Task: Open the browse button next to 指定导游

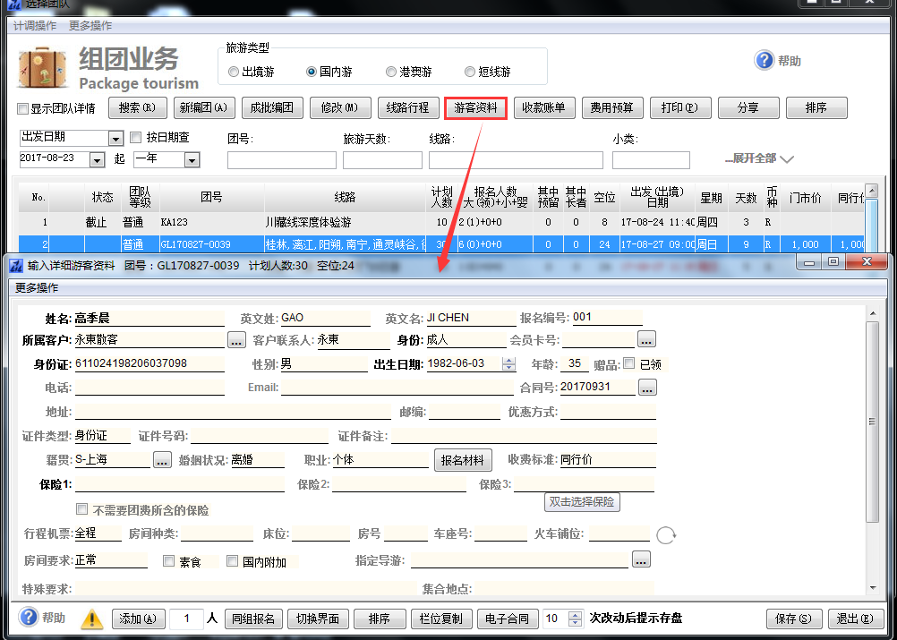Action: (x=641, y=559)
